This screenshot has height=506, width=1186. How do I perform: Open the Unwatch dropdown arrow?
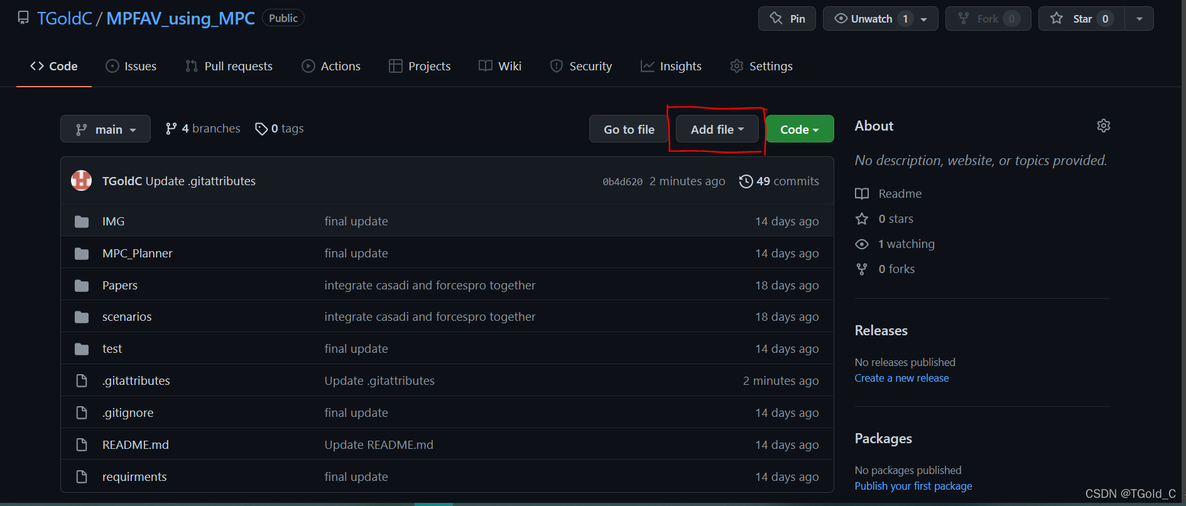[924, 19]
